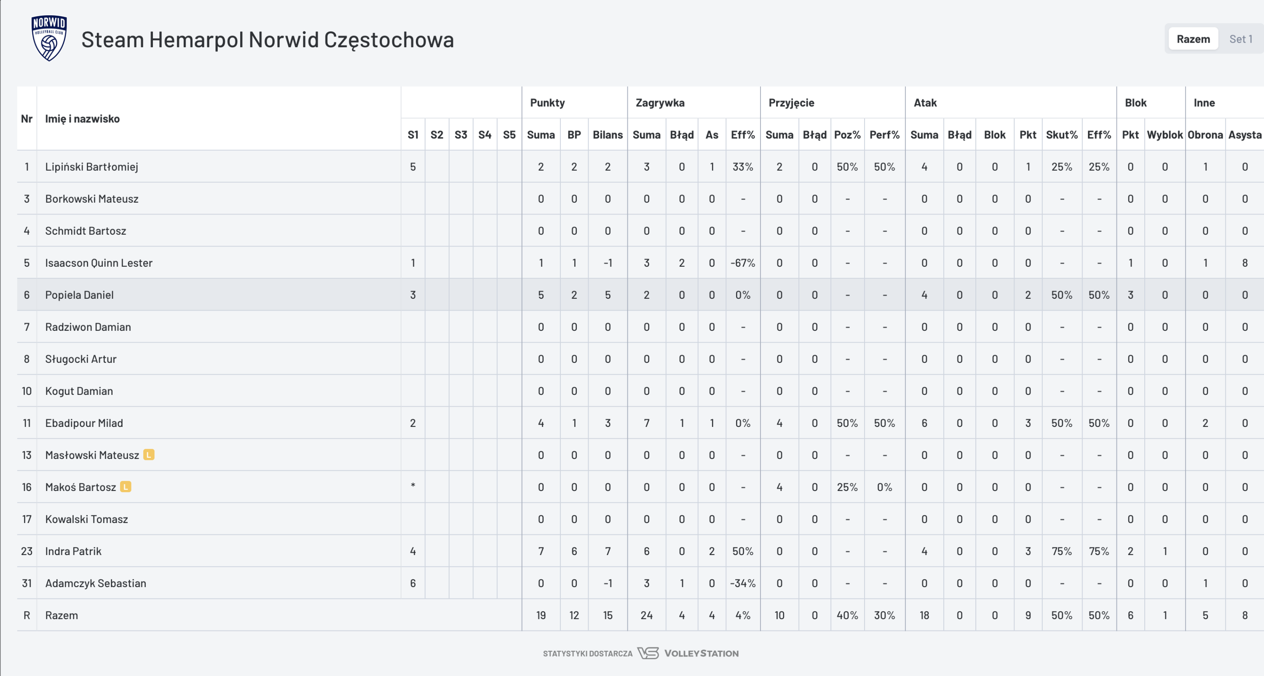Click the Zagrywka column group header
Viewport: 1264px width, 676px height.
[x=659, y=102]
